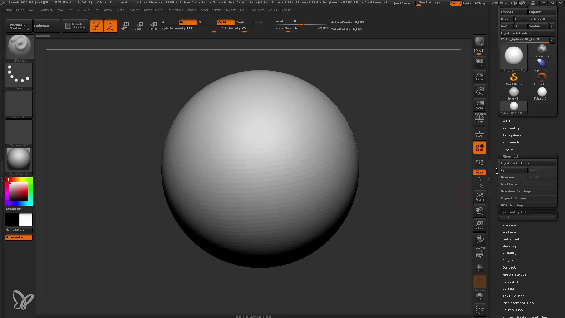Select the right shelf Rotate icon

click(x=479, y=239)
